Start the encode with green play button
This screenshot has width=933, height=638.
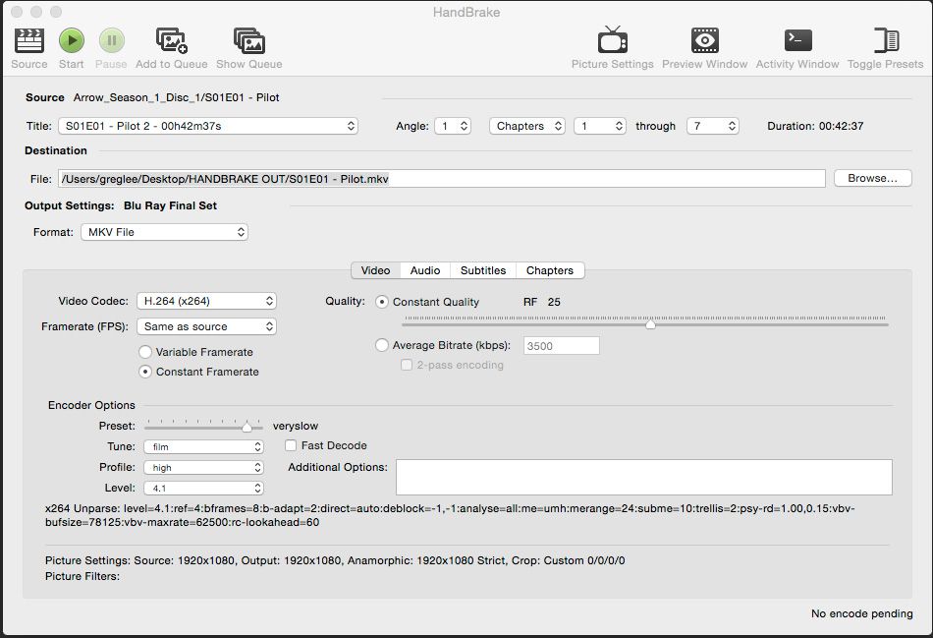pyautogui.click(x=72, y=40)
